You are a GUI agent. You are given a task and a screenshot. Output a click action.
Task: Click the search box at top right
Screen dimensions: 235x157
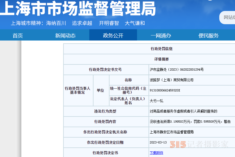pos(227,17)
